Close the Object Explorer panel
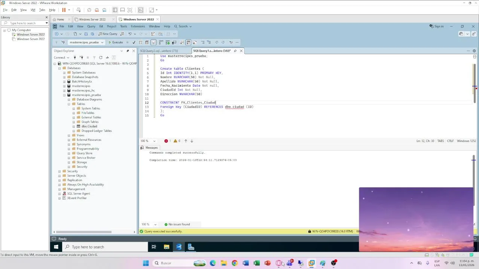The width and height of the screenshot is (479, 269). pyautogui.click(x=134, y=51)
